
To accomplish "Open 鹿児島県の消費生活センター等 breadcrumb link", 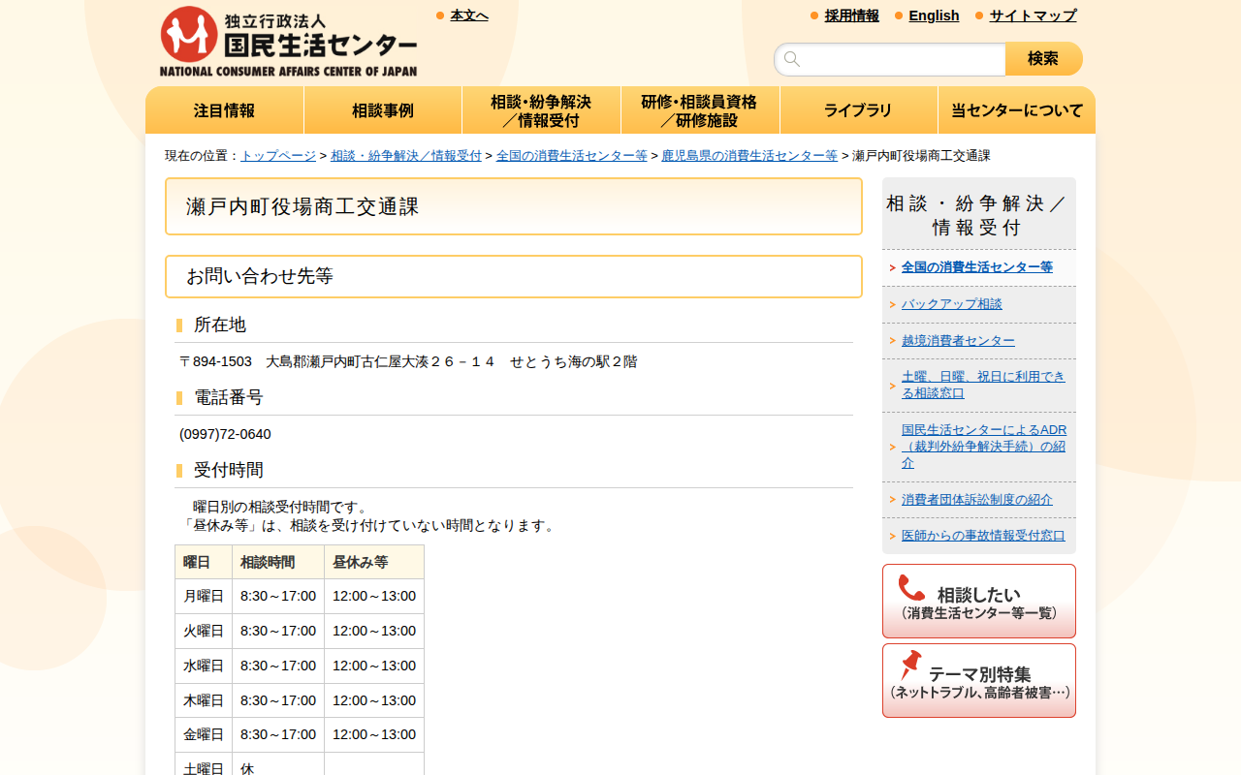I will point(749,154).
